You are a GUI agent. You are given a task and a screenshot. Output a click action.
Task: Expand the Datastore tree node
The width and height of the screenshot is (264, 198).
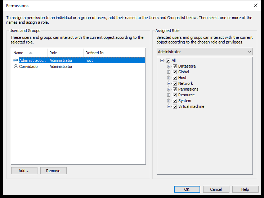[x=169, y=66]
